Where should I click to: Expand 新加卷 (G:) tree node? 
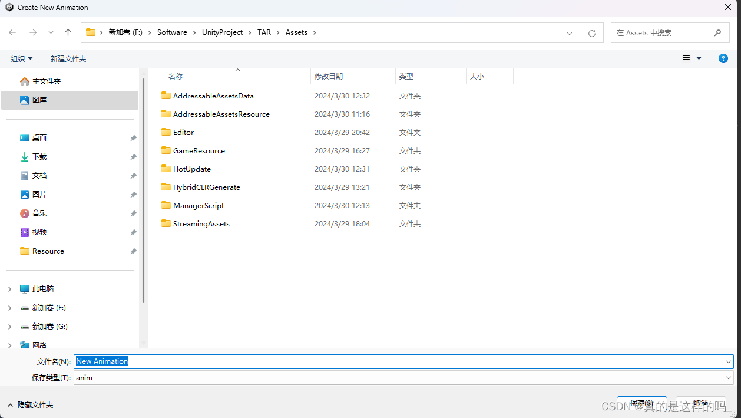coord(9,327)
